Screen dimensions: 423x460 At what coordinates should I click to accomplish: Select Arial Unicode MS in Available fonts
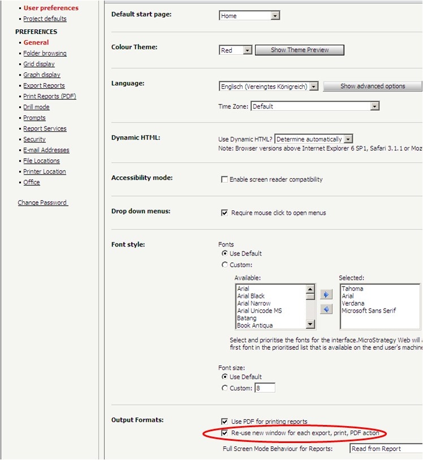click(x=259, y=311)
